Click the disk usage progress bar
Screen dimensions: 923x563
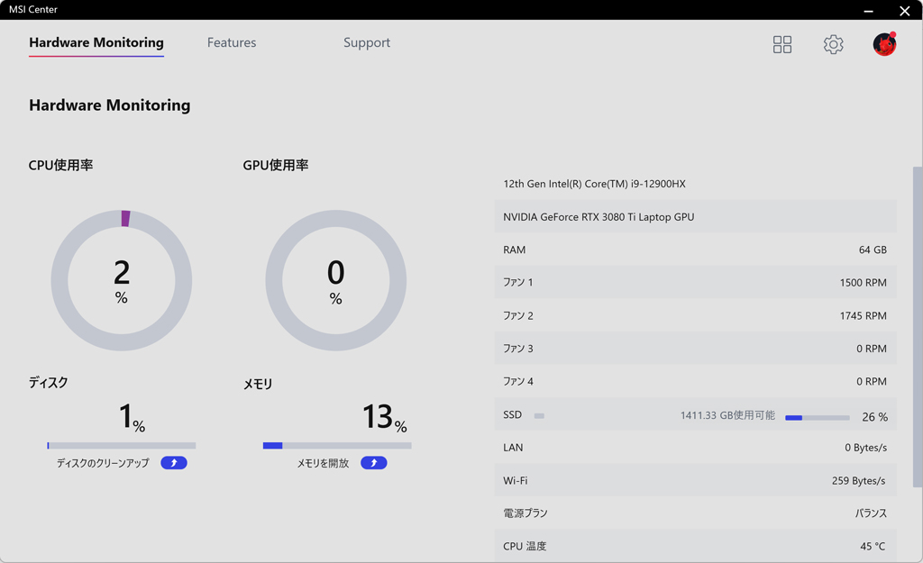(122, 446)
